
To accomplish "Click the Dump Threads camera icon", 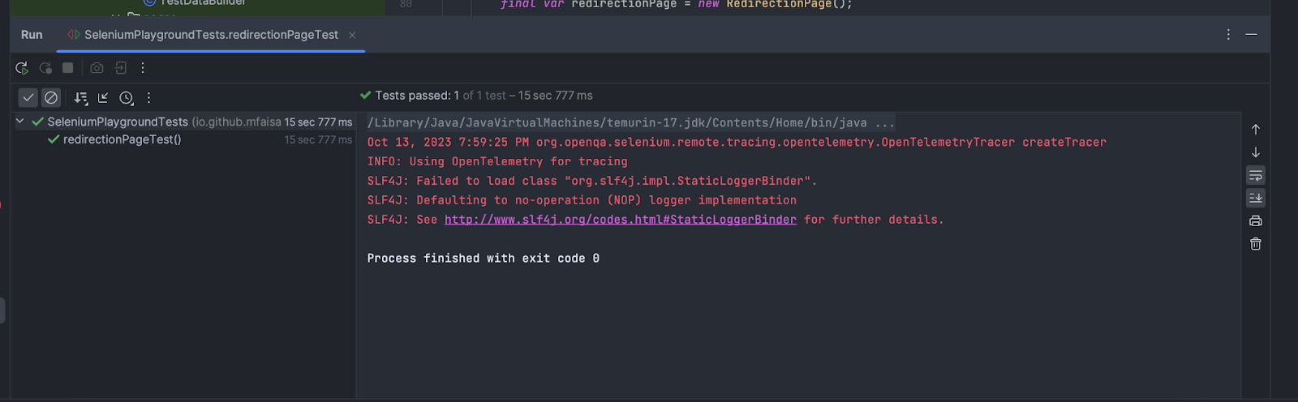I will point(97,68).
